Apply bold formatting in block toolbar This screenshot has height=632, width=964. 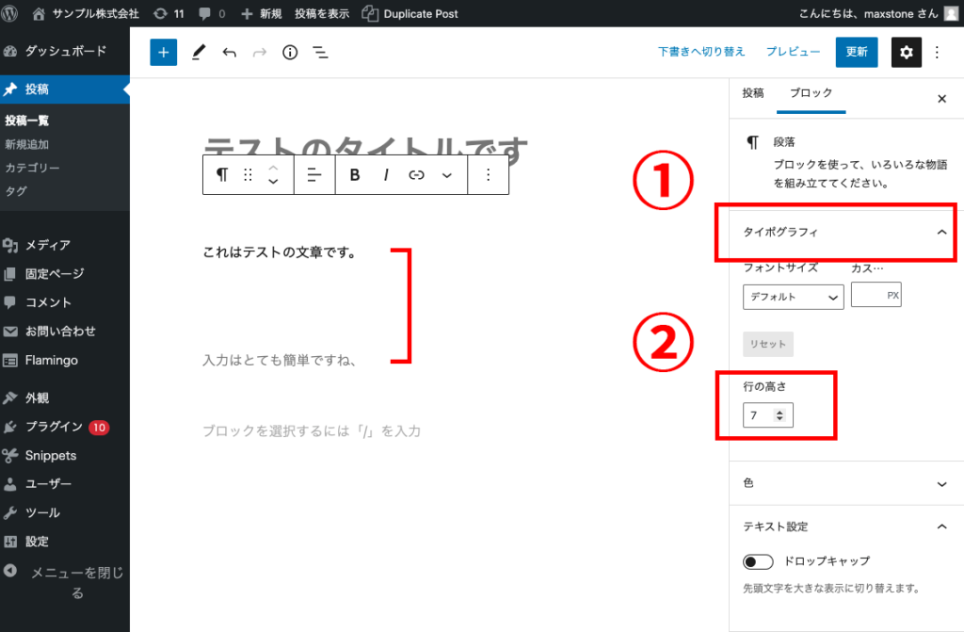354,174
